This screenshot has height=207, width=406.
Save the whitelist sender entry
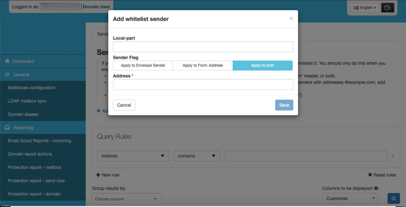(284, 105)
